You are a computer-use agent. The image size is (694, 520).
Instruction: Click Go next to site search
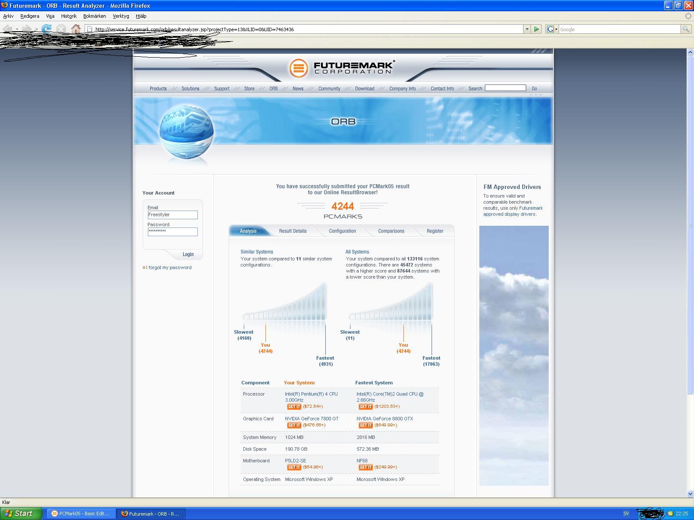pyautogui.click(x=534, y=88)
